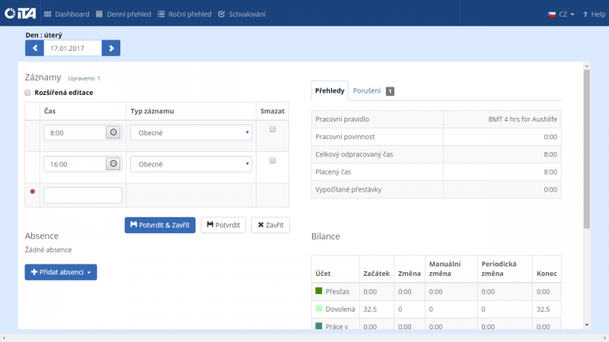Click the iTA logo icon
Image resolution: width=609 pixels, height=342 pixels.
(x=20, y=14)
